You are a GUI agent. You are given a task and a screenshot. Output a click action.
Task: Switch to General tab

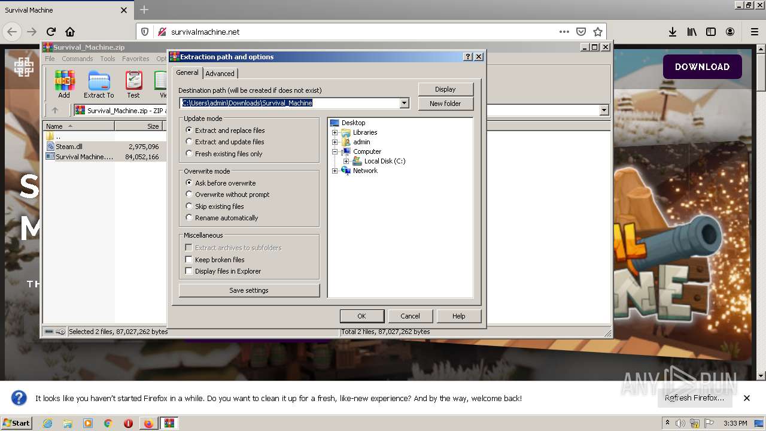tap(187, 72)
